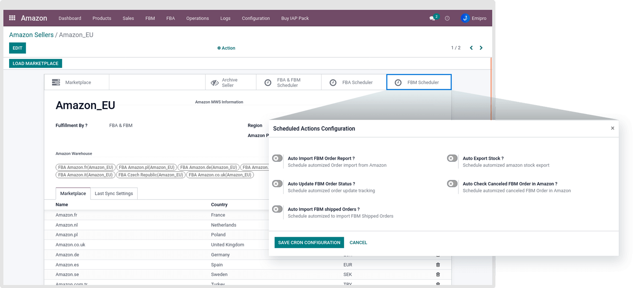This screenshot has width=633, height=288.
Task: Open the apps grid menu icon
Action: [12, 18]
